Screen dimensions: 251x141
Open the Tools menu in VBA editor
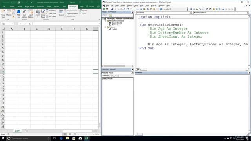(147, 6)
